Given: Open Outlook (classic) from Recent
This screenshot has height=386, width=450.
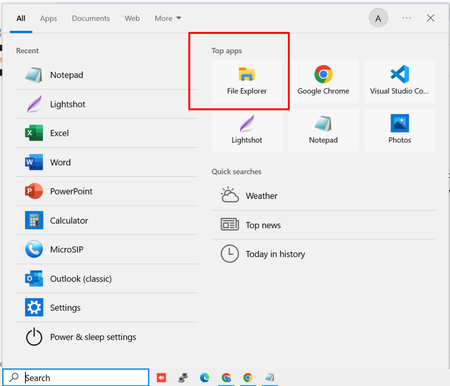Looking at the screenshot, I should (80, 279).
